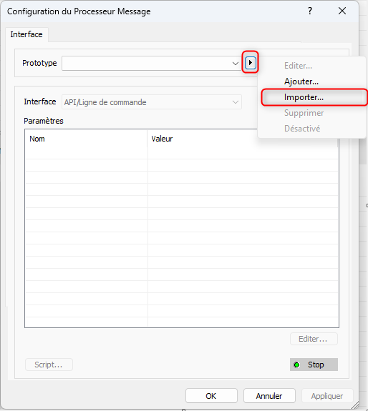Click Supprimer in the popup menu
This screenshot has width=368, height=411.
tap(304, 113)
